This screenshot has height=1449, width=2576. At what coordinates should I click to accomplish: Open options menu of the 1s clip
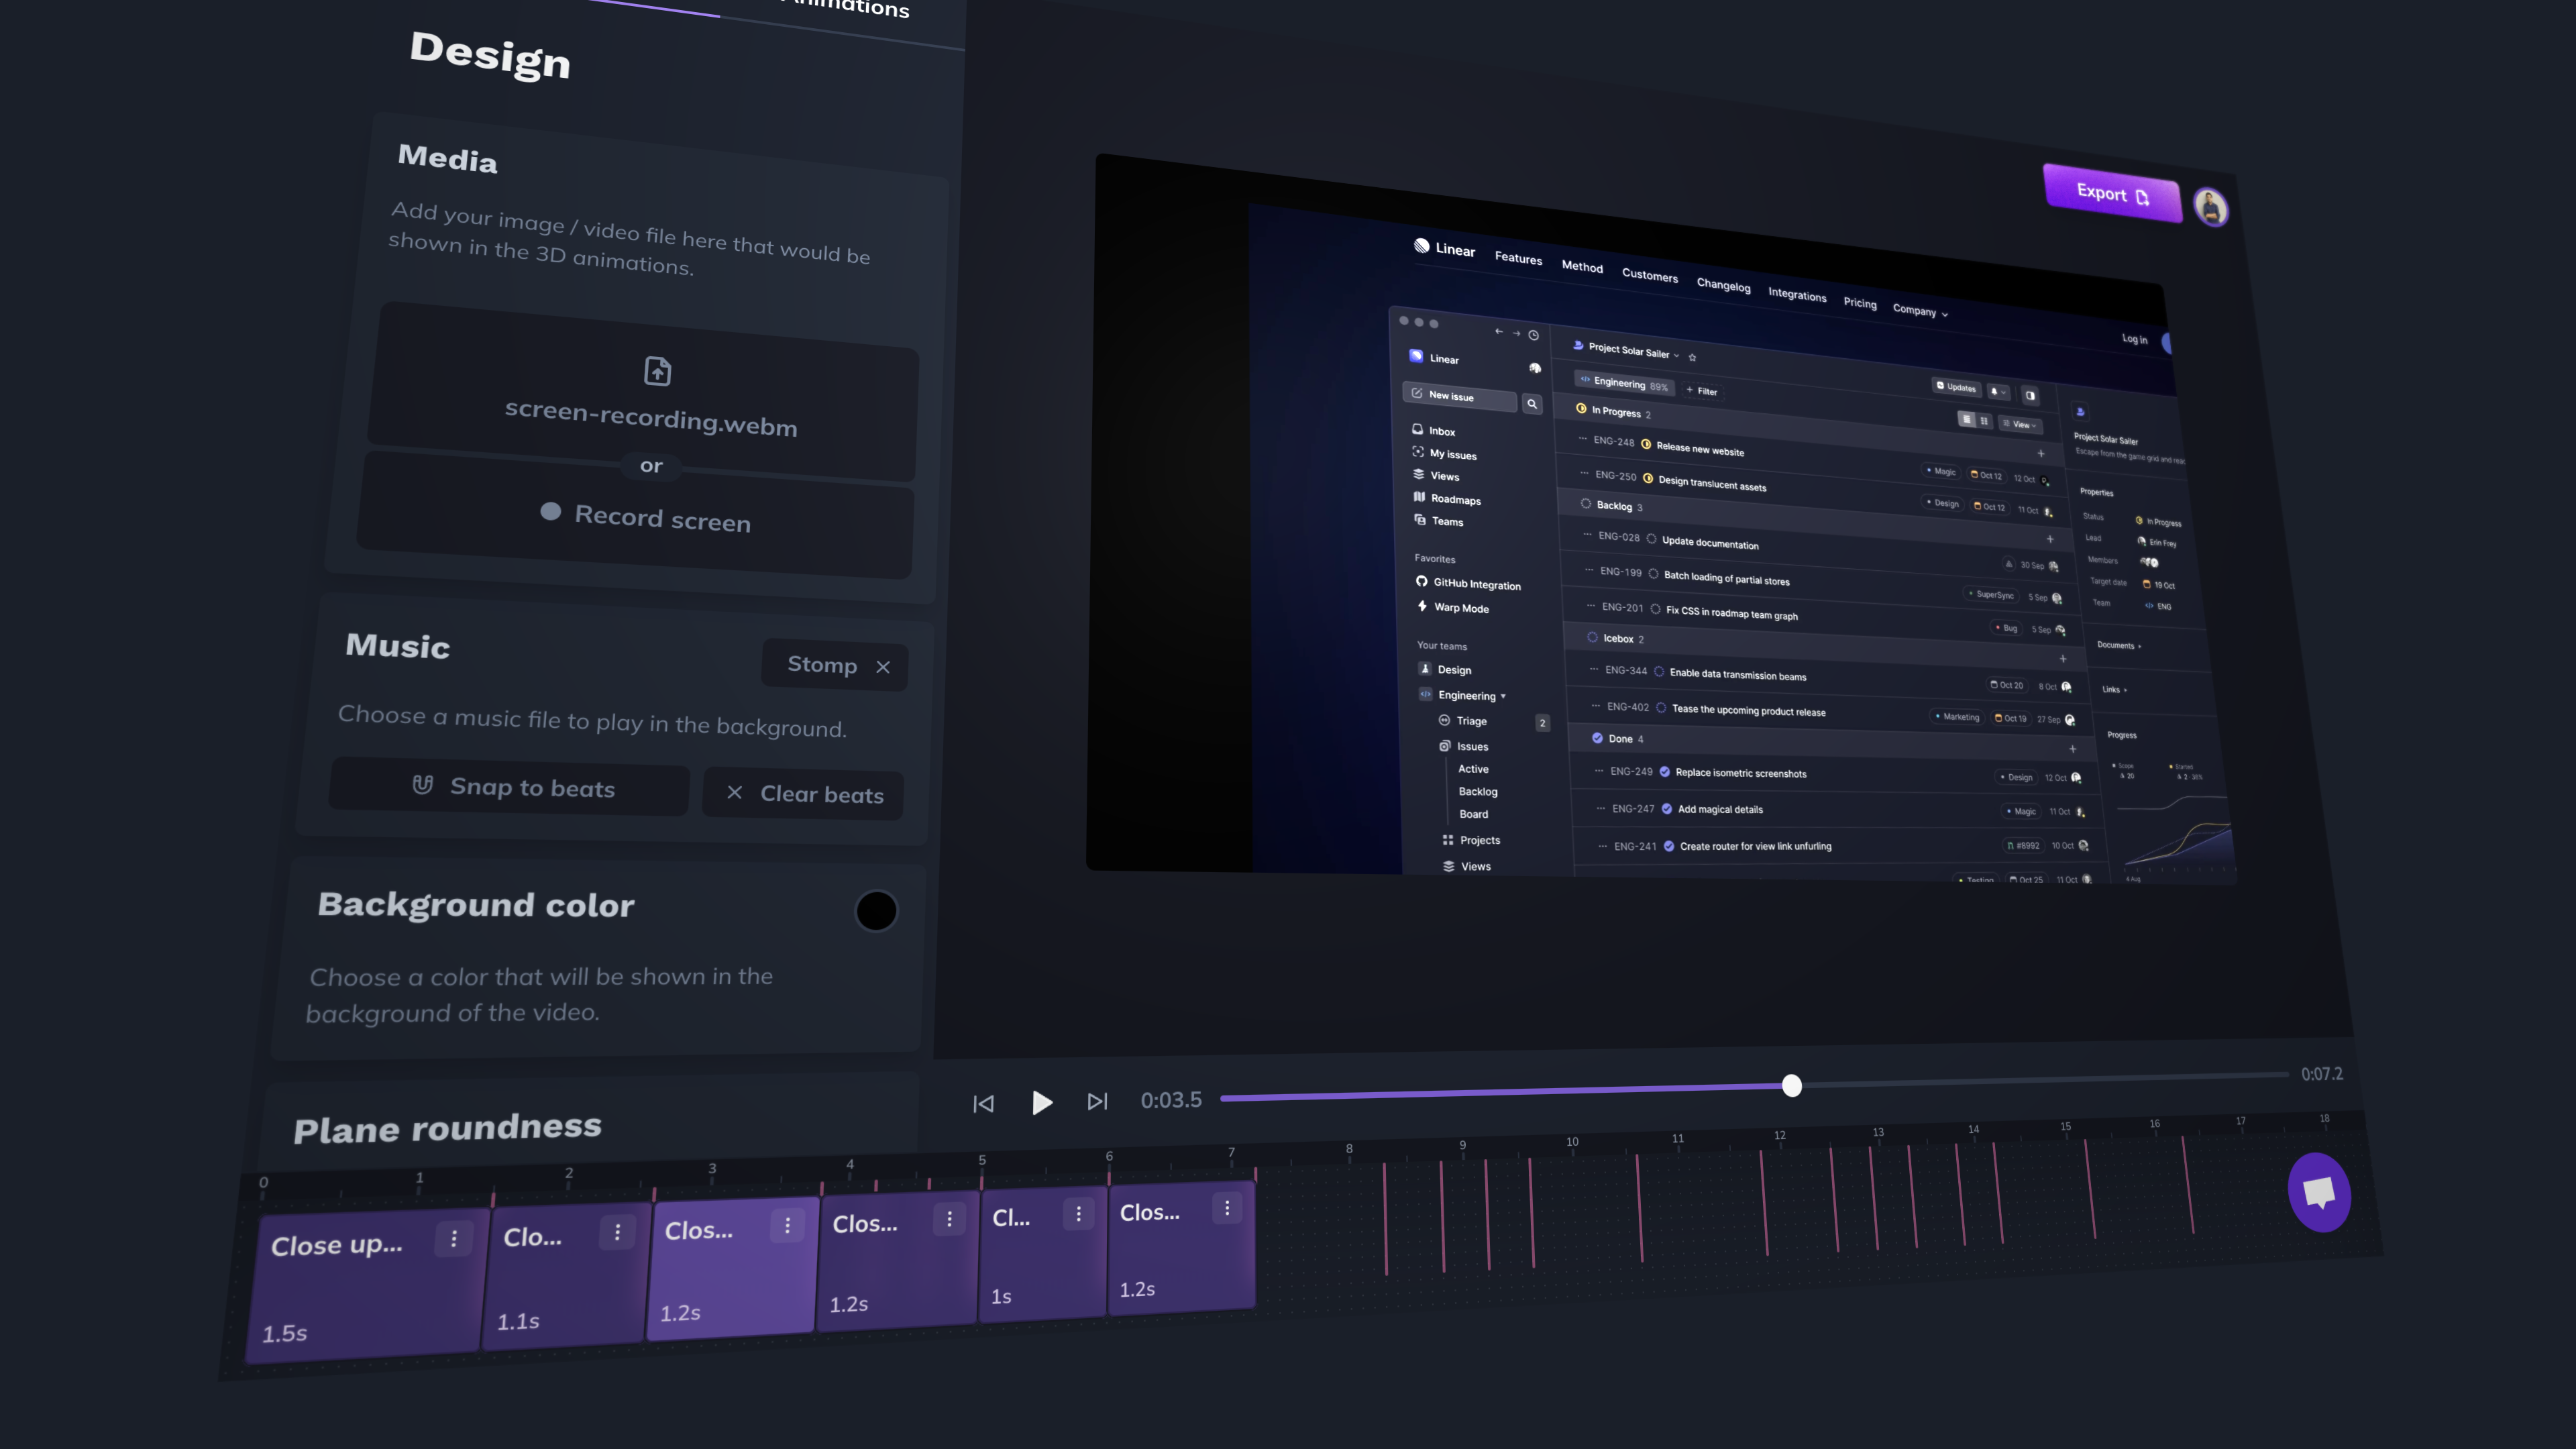[1078, 1213]
